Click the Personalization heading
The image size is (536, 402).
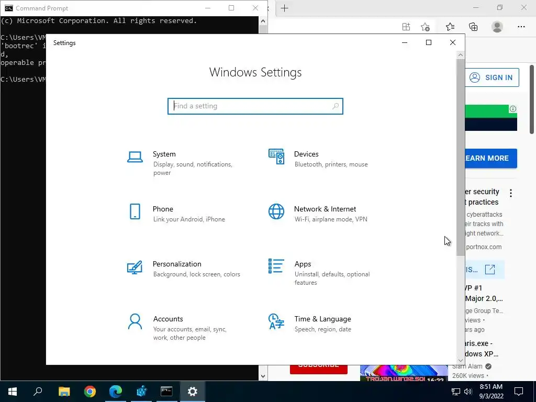tap(177, 264)
